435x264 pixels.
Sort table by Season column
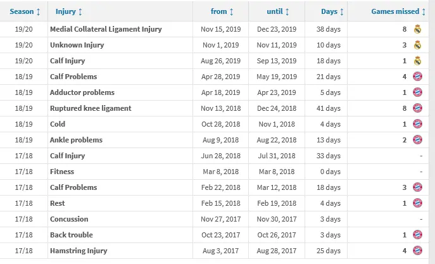pos(25,11)
